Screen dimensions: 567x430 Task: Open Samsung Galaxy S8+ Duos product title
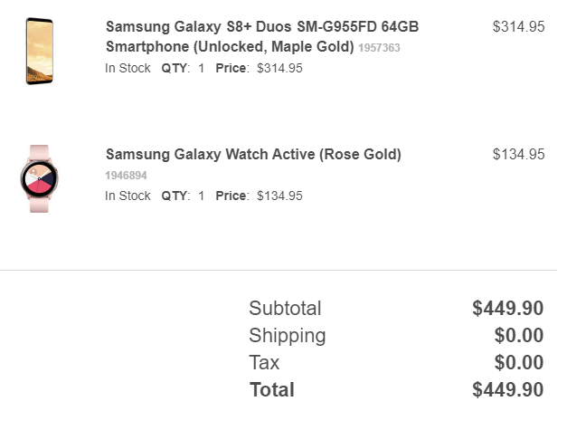pos(262,36)
